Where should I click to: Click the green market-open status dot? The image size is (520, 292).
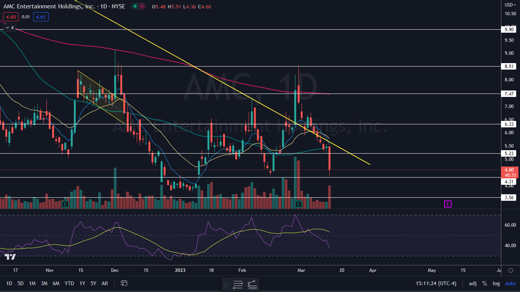(134, 6)
